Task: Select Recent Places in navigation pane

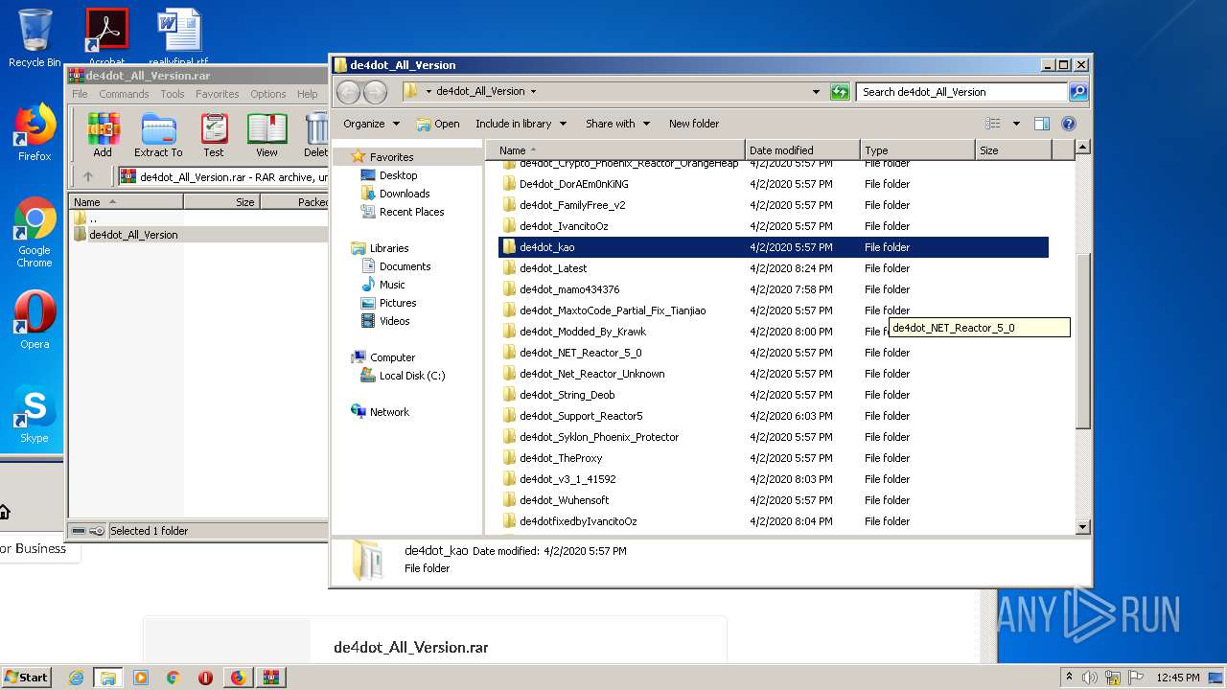Action: (411, 212)
